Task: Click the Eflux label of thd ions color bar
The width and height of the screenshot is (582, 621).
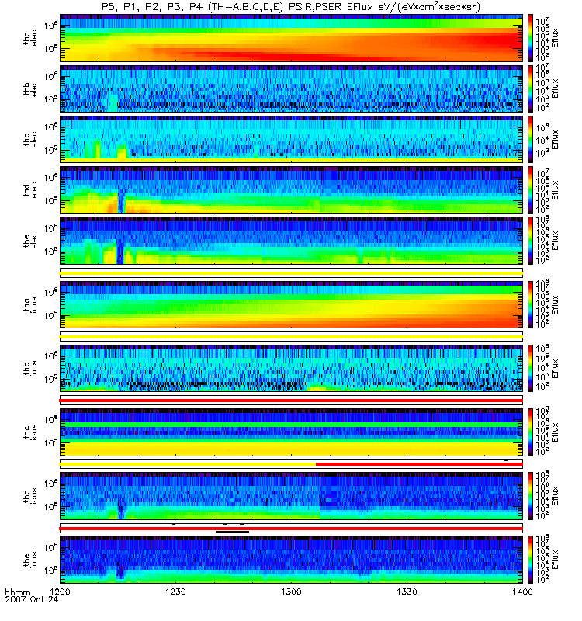Action: [x=556, y=496]
